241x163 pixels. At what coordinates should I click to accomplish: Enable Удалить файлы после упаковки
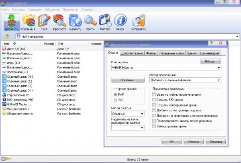[x=154, y=95]
